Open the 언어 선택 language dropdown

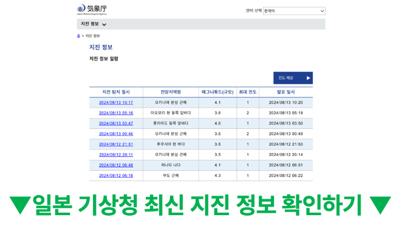[x=294, y=11]
